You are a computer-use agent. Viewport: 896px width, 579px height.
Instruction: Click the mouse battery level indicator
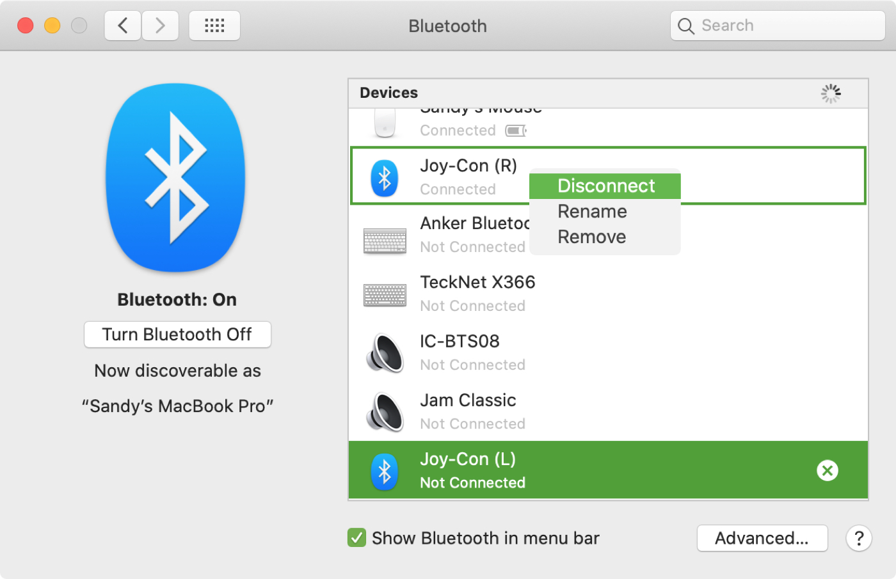(x=516, y=131)
